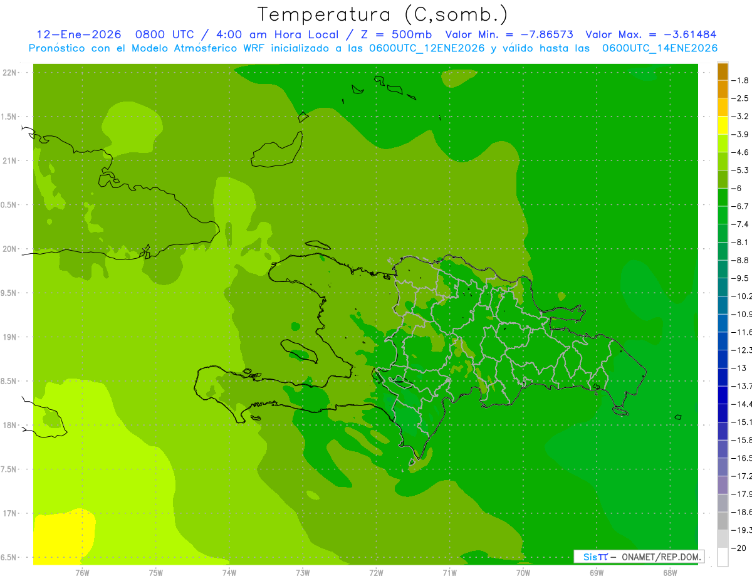Click the '0600UTC_12ENE2026' initialization timestamp
Screen dimensions: 752x581
(427, 48)
